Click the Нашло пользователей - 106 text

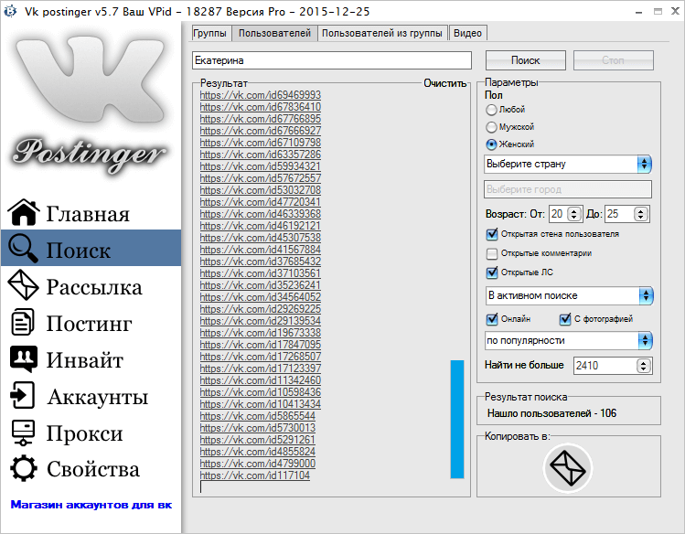[551, 413]
